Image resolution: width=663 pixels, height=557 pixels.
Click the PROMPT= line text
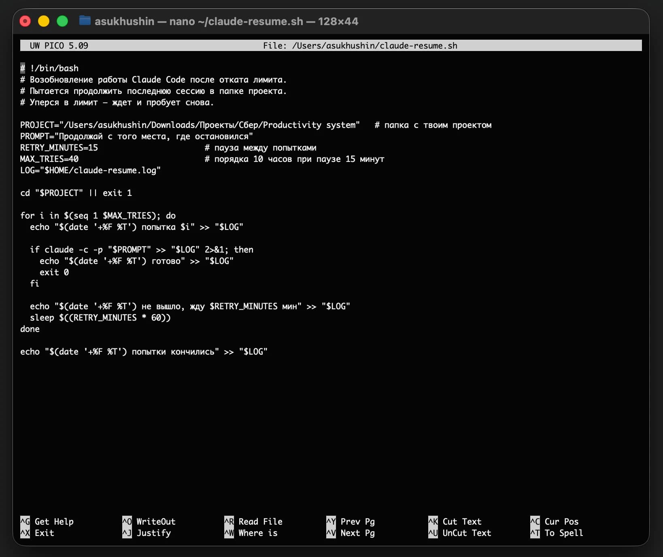pos(136,136)
